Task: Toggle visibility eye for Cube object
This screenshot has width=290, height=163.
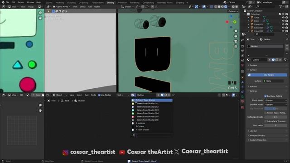Action: [283, 21]
